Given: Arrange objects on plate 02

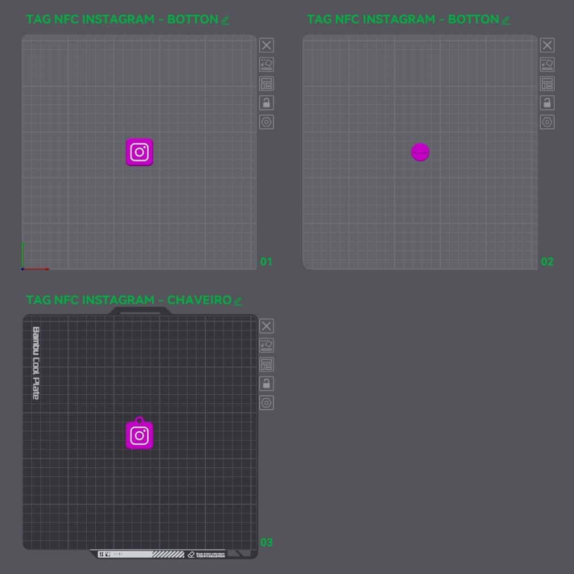Looking at the screenshot, I should (x=547, y=83).
